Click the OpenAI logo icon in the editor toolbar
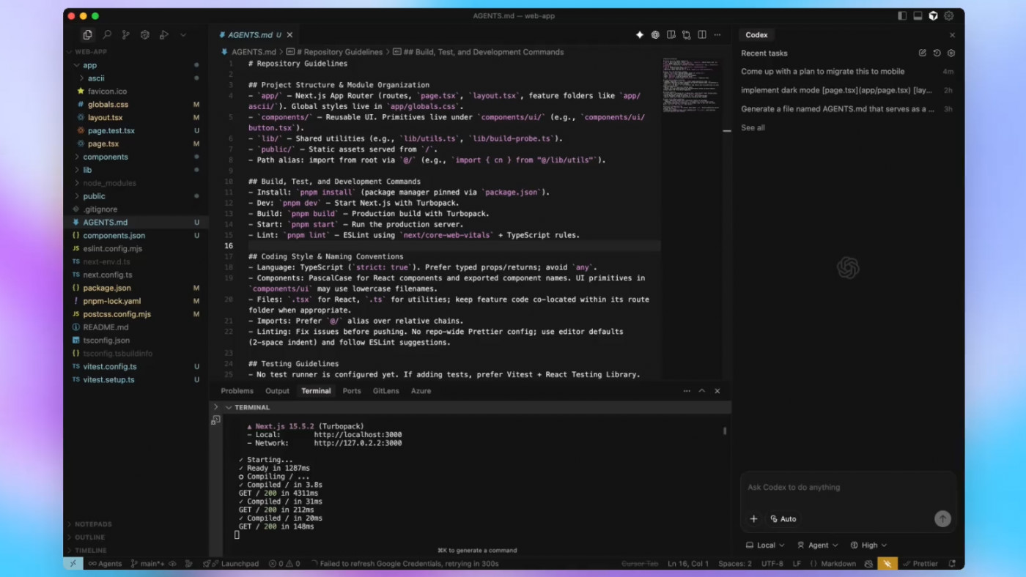This screenshot has height=577, width=1026. [x=654, y=34]
